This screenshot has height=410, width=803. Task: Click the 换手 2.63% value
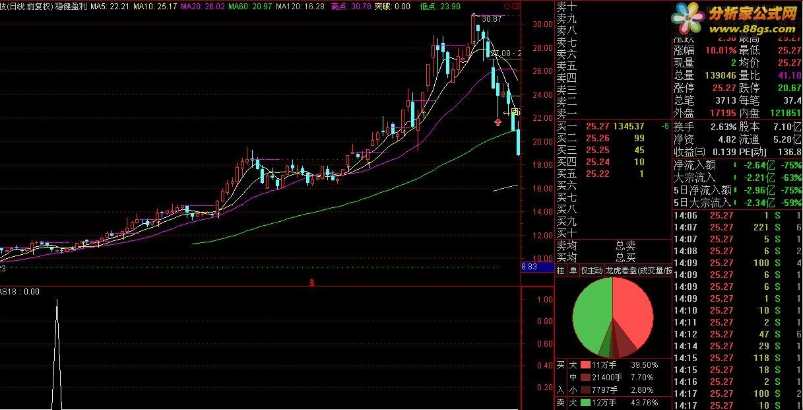tap(724, 126)
